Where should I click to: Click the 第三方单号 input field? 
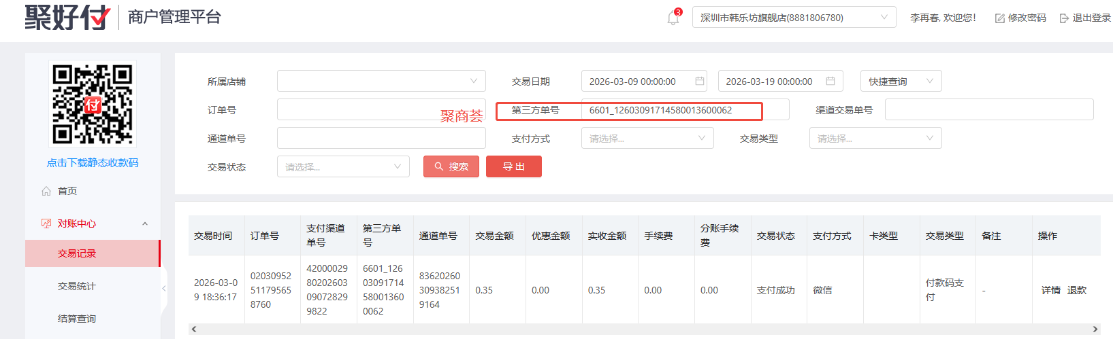pos(685,109)
